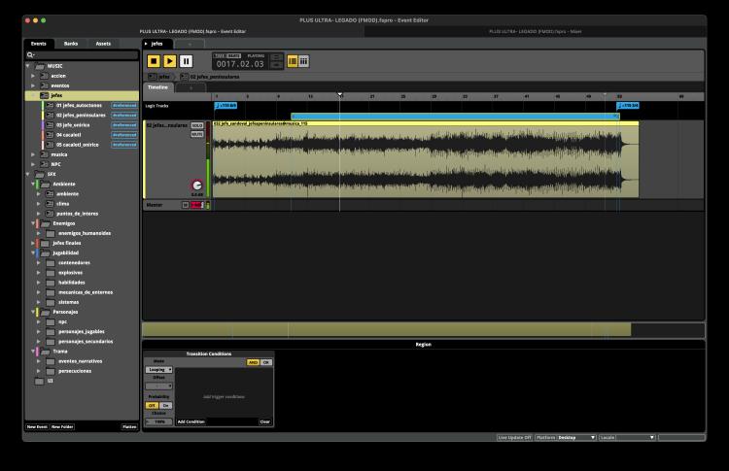
Task: Click the Pause transport button
Action: (x=186, y=61)
